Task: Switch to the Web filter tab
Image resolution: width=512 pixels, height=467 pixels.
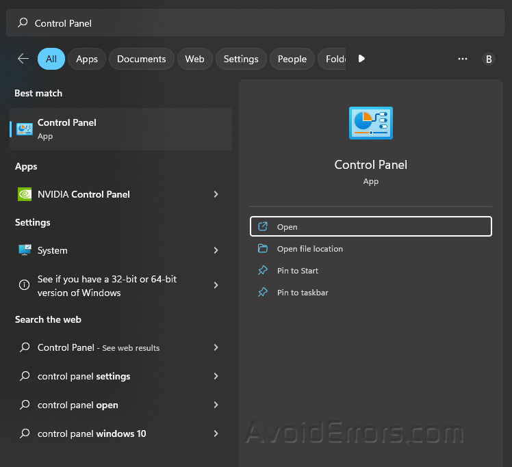Action: tap(195, 59)
